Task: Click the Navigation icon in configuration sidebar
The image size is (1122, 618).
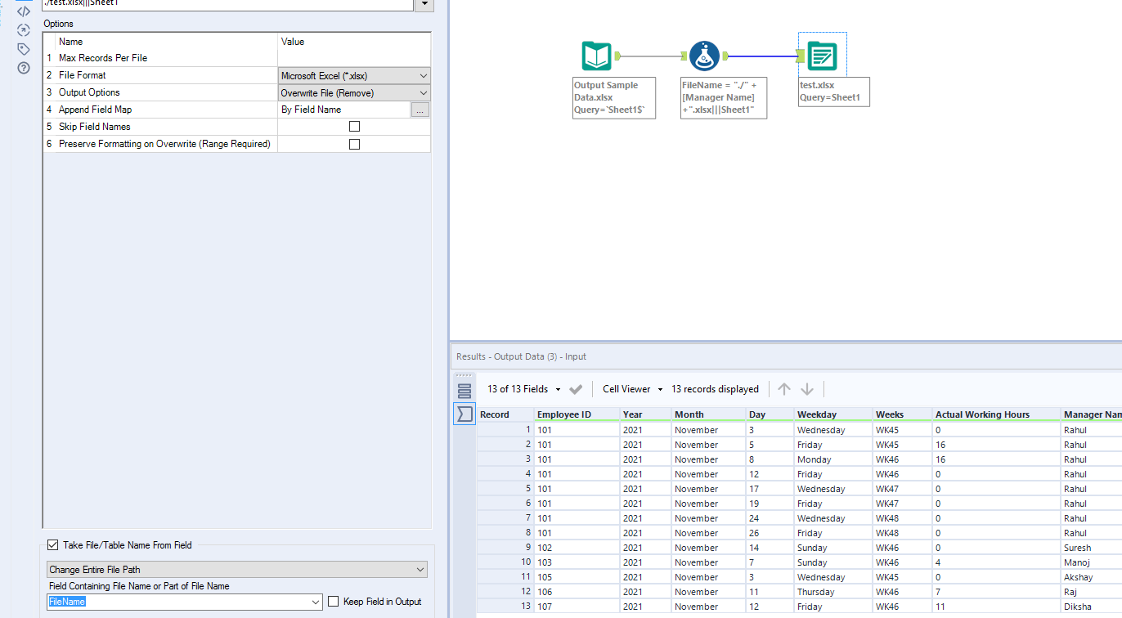Action: [24, 30]
